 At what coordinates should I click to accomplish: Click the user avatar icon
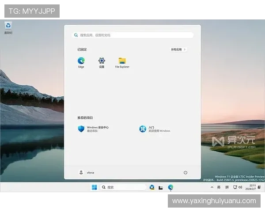81,172
